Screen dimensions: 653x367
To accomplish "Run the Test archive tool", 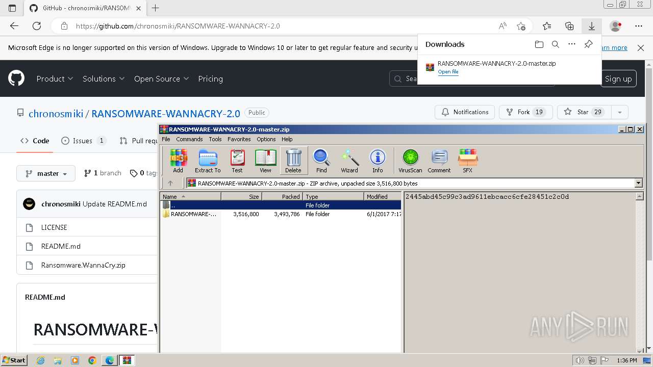I will 237,161.
